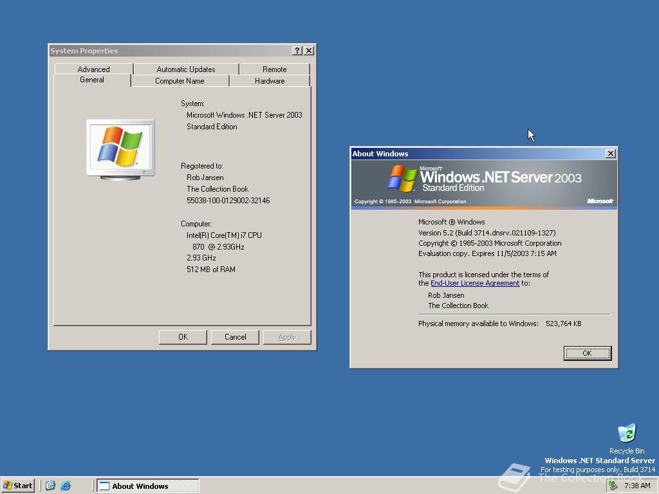Click the 7:38 AM taskbar clock
Image resolution: width=659 pixels, height=494 pixels.
[x=637, y=486]
